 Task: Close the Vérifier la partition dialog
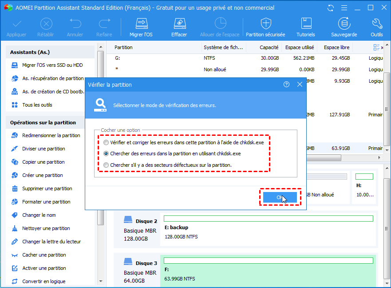300,84
